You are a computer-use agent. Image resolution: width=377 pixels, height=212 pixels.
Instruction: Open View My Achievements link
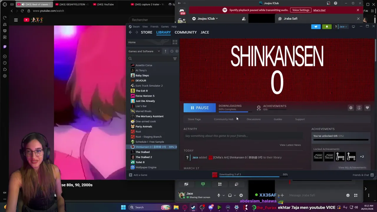tap(352, 168)
